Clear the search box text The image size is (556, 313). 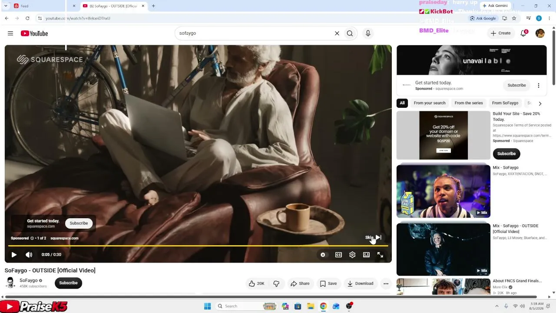click(x=337, y=33)
